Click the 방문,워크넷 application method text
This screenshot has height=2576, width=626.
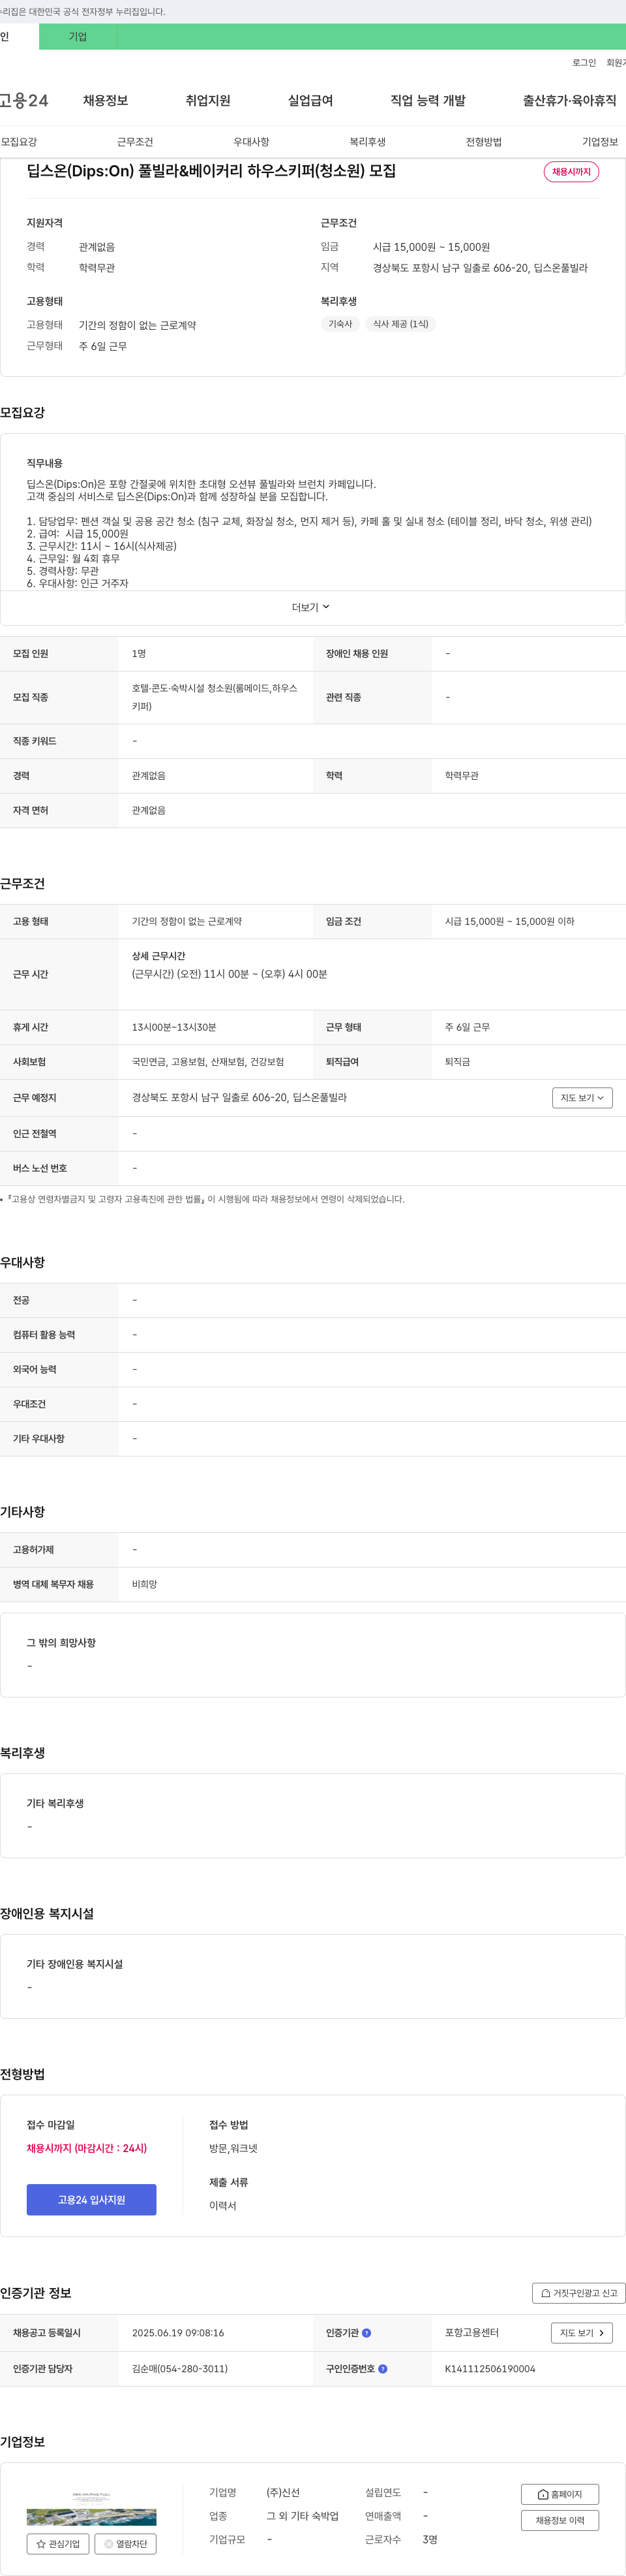point(233,2148)
